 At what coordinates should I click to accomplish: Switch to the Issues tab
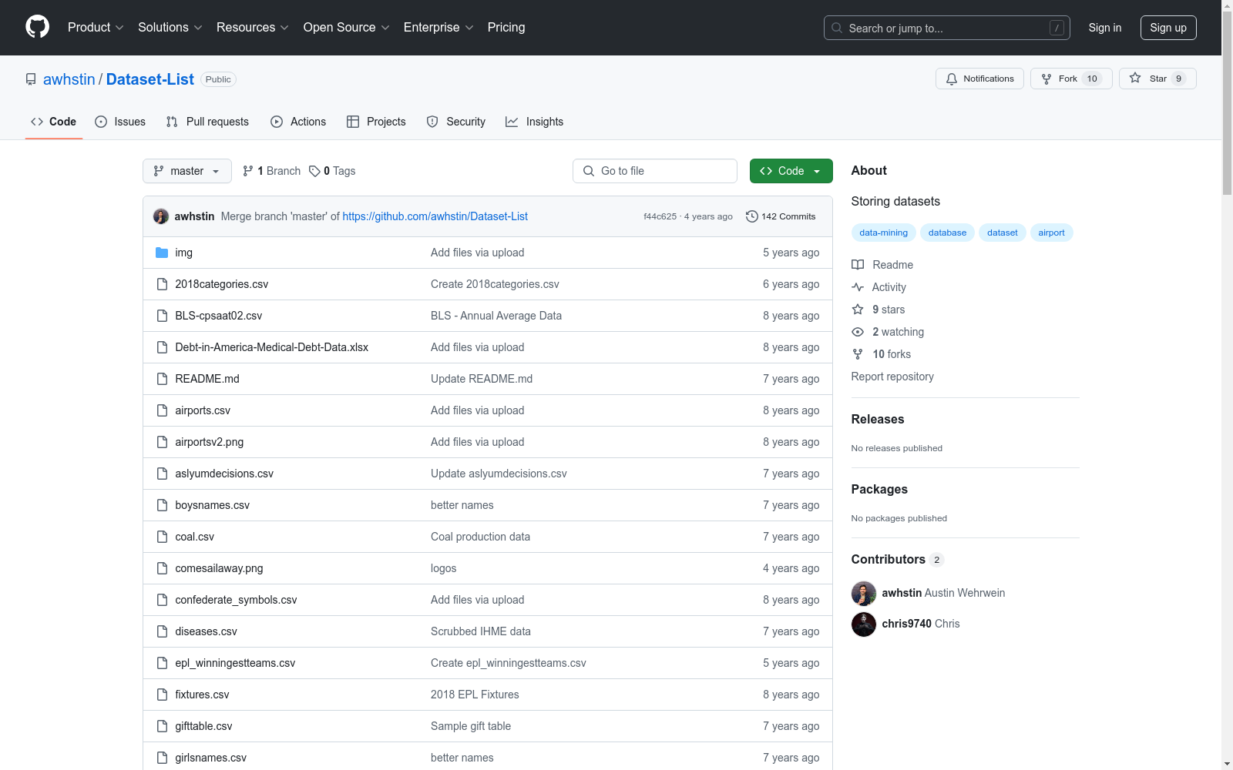pos(120,122)
